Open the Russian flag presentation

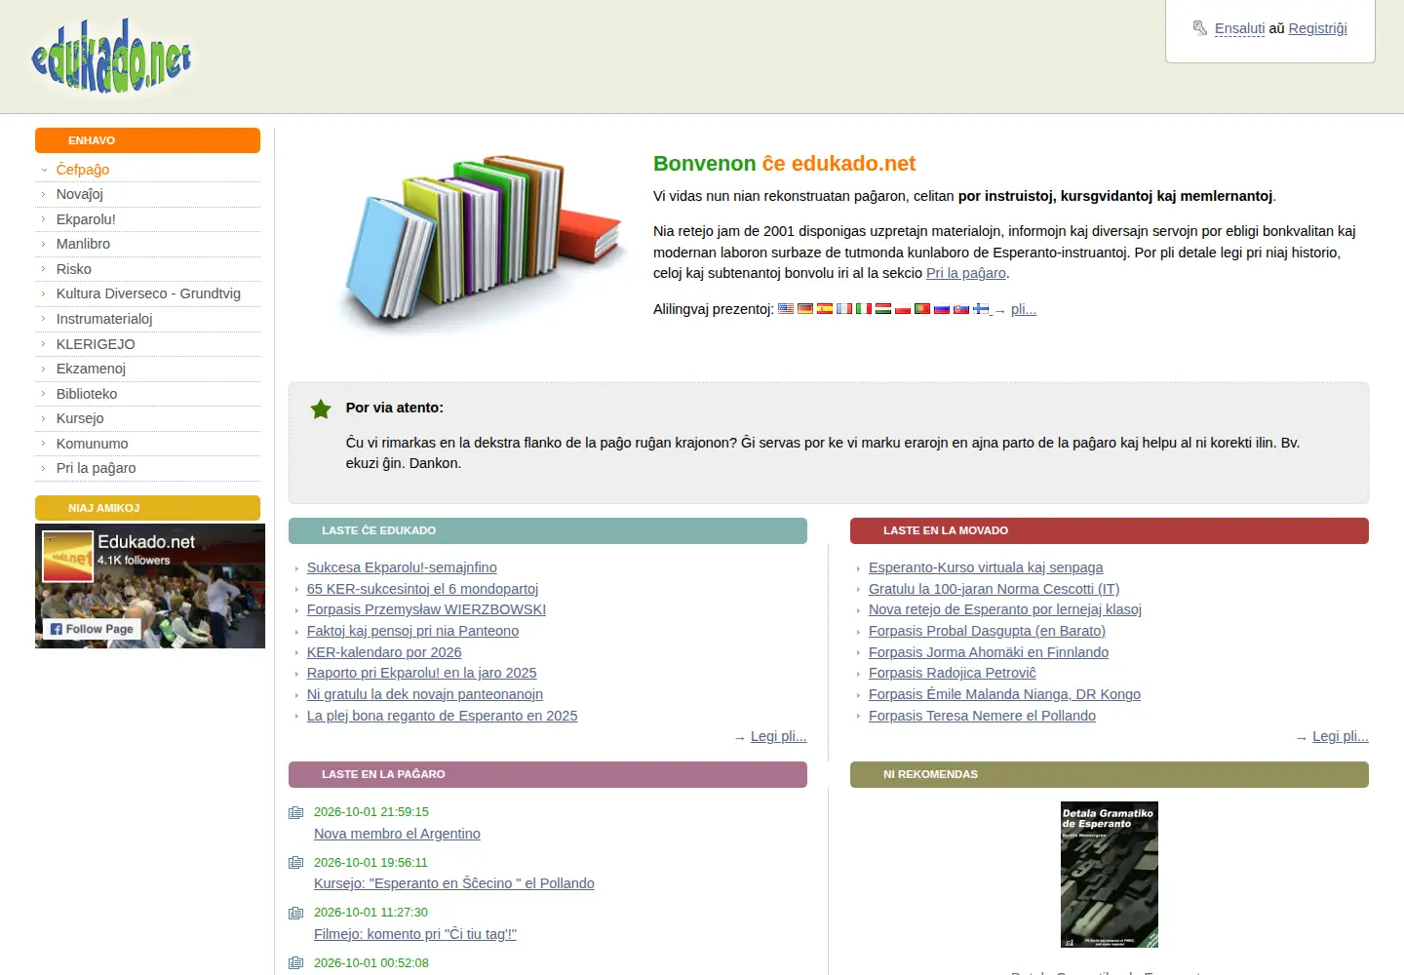942,309
